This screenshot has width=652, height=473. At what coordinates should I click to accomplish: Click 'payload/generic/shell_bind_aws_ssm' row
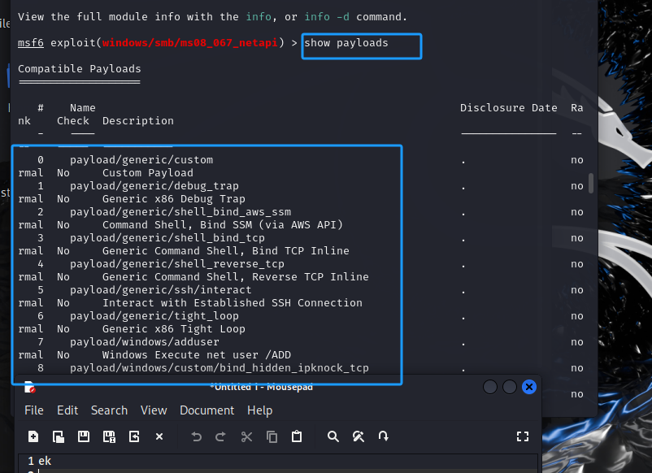point(180,212)
